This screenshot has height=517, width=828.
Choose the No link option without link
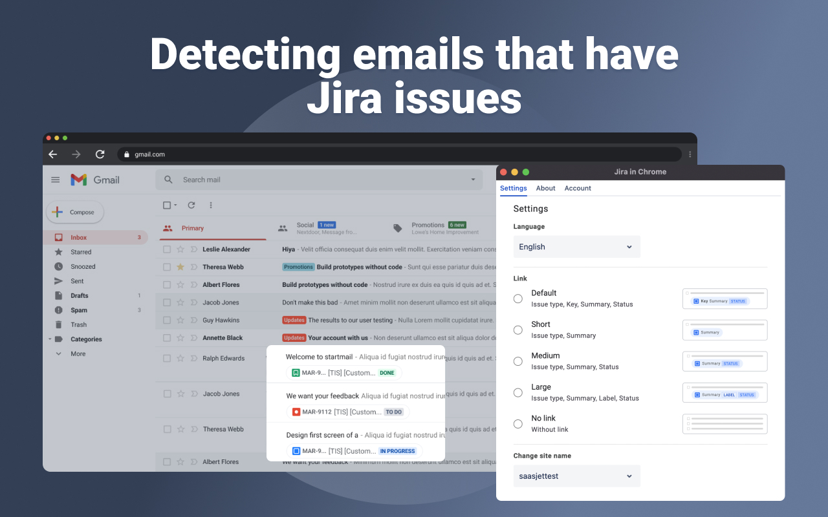click(x=517, y=424)
